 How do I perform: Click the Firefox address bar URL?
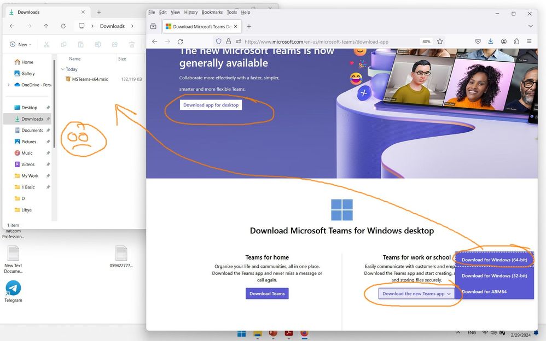(x=316, y=42)
